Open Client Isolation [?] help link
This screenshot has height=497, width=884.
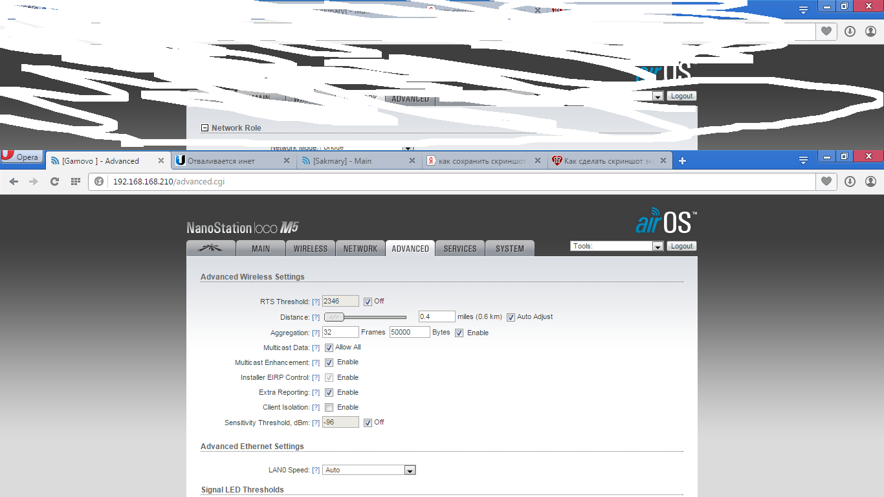point(316,408)
